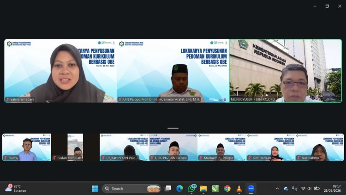The height and width of the screenshot is (195, 346).
Task: Click muted mic icon on Dr_Kartini tile
Action: (x=103, y=158)
